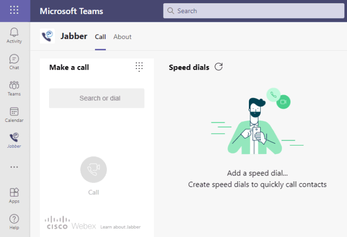The height and width of the screenshot is (237, 347).
Task: Click the Speed dials heading
Action: click(189, 68)
